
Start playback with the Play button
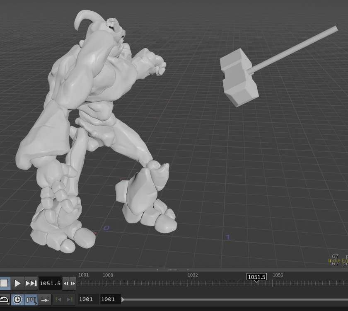pyautogui.click(x=17, y=283)
